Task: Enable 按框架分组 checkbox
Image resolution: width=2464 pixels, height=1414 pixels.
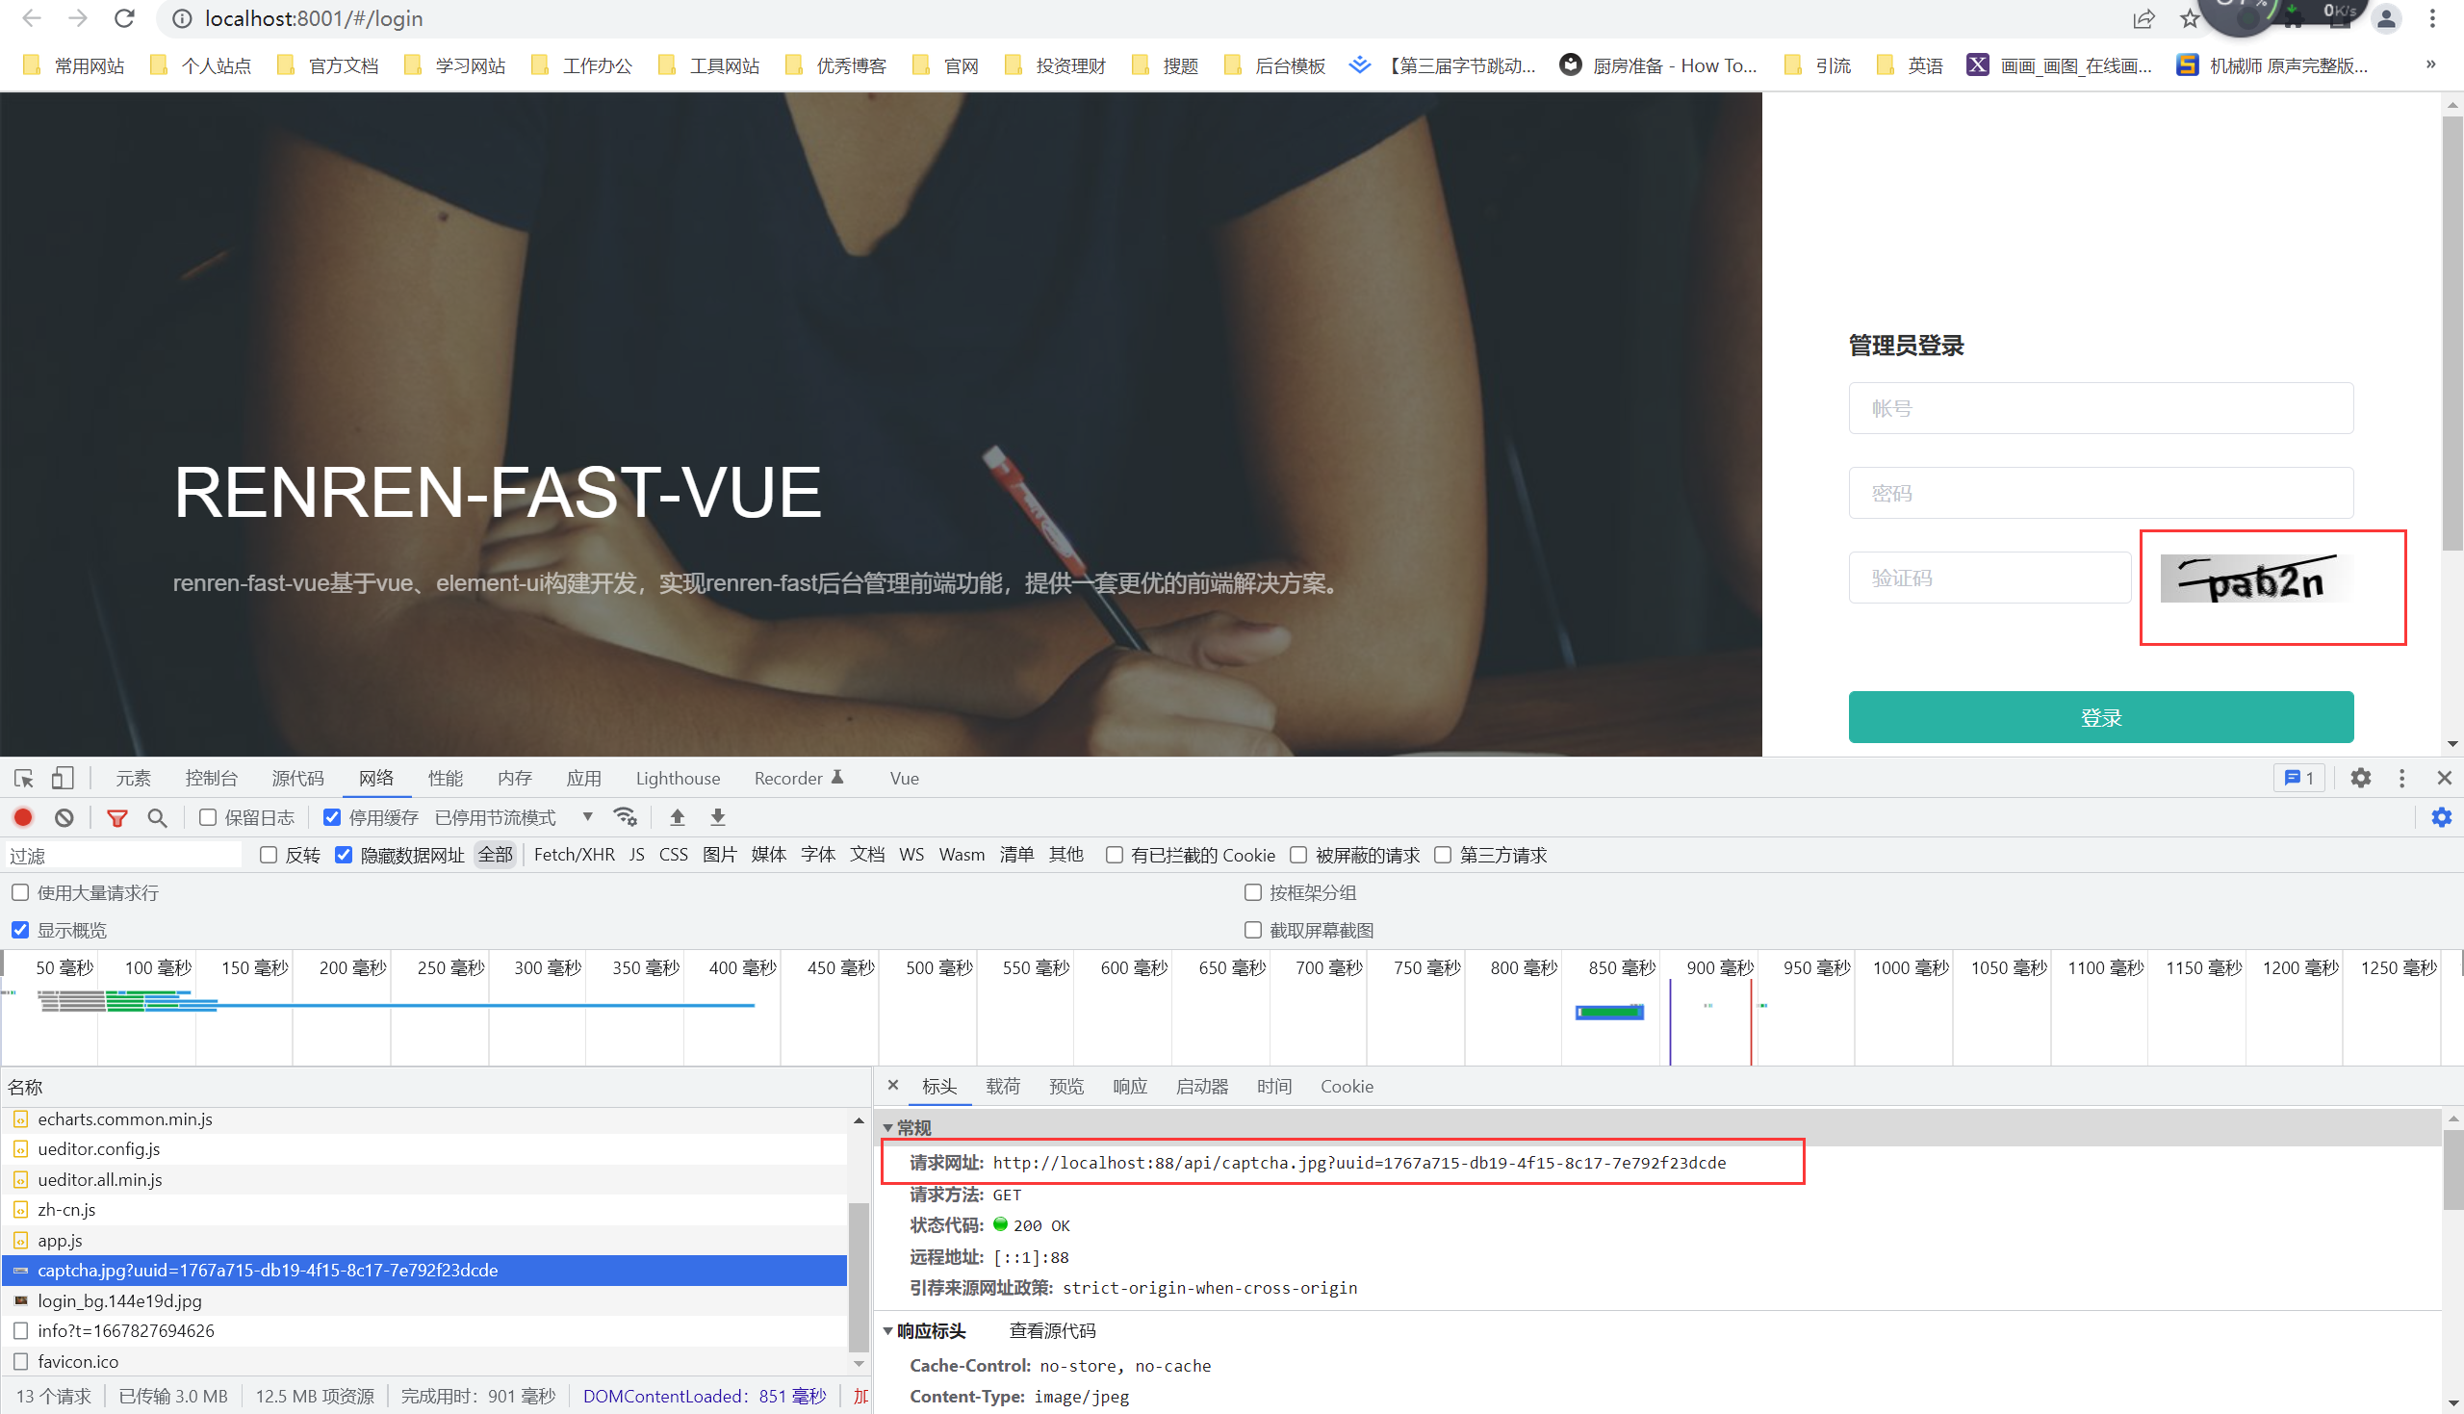Action: coord(1253,892)
